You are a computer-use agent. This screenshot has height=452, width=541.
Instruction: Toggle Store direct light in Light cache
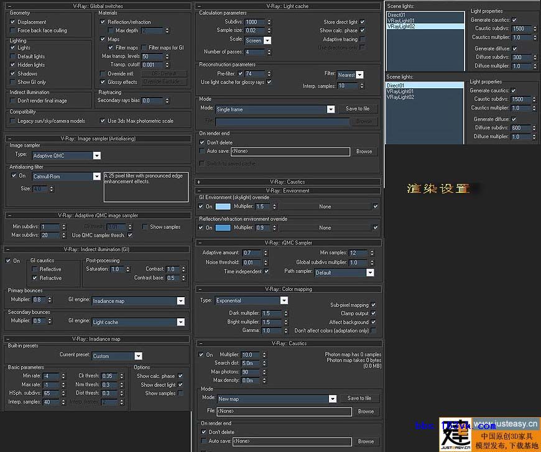(x=363, y=22)
